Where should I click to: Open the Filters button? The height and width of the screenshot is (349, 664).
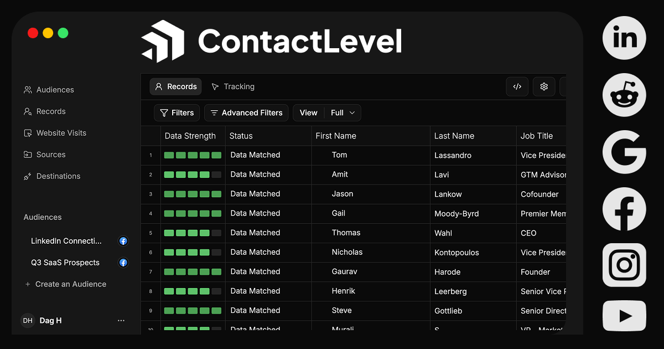coord(177,112)
